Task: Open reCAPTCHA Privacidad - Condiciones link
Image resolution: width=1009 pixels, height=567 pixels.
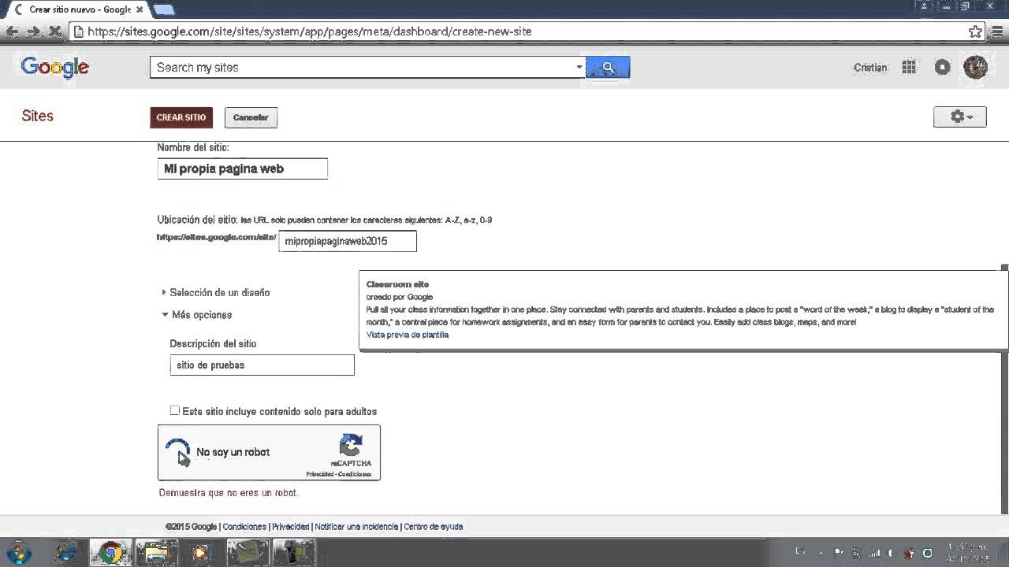Action: [x=338, y=474]
